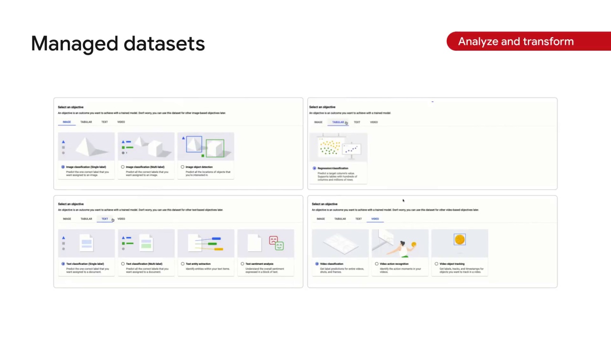The width and height of the screenshot is (611, 344).
Task: Click the single-label image classification pyramid illustration
Action: point(86,147)
